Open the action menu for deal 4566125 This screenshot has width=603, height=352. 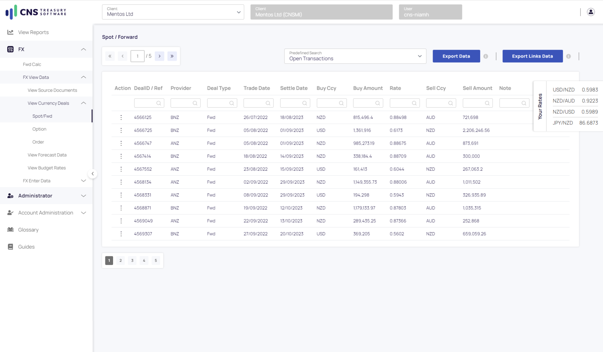click(x=121, y=117)
